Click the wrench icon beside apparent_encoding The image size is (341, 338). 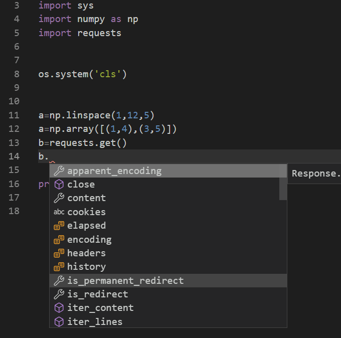tap(59, 171)
